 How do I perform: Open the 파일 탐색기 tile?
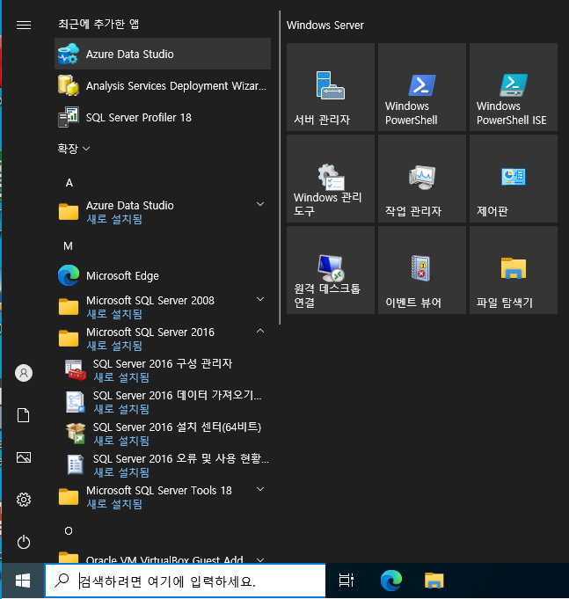[x=514, y=270]
